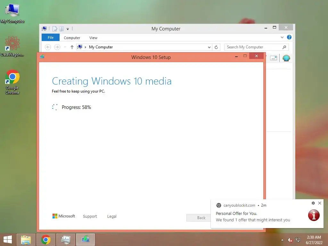Open the Support link
This screenshot has width=328, height=246.
(x=90, y=216)
